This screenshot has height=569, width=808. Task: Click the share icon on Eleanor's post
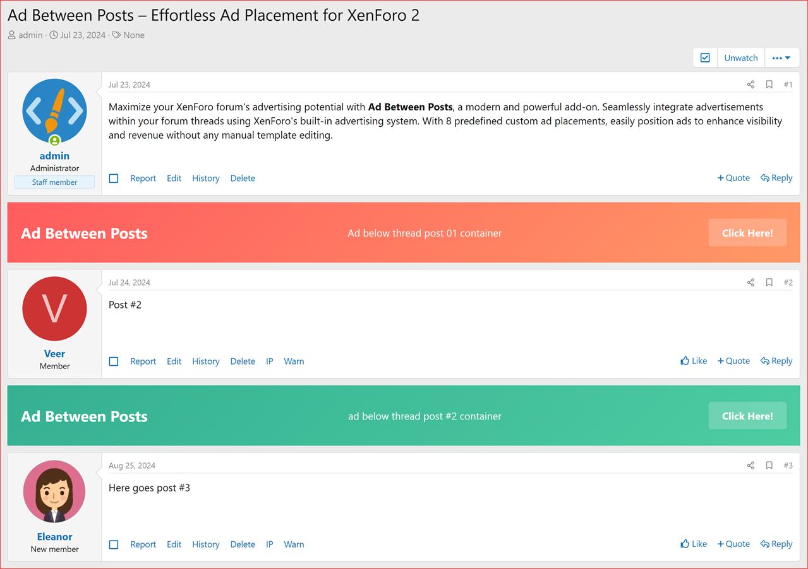[x=750, y=465]
